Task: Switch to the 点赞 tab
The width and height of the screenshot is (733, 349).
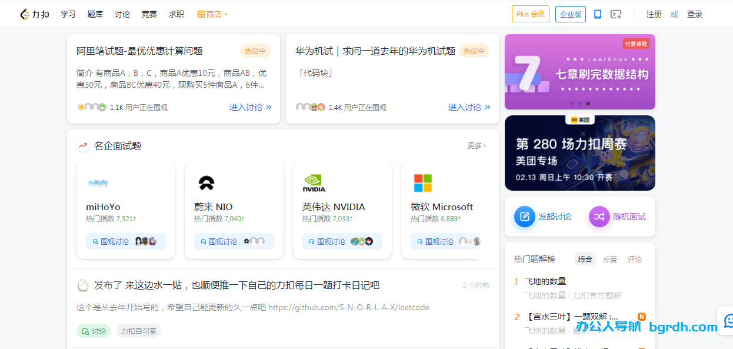Action: 610,259
